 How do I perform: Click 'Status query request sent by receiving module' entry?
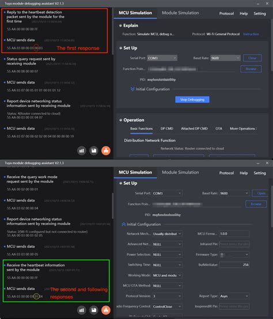tap(31, 61)
